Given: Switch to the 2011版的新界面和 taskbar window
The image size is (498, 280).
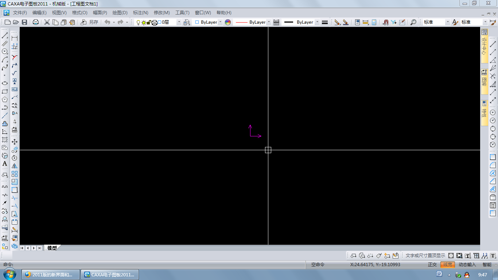Looking at the screenshot, I should 51,275.
